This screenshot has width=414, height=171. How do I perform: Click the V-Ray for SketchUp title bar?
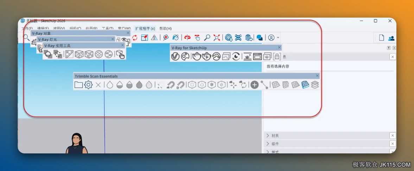tap(226, 48)
